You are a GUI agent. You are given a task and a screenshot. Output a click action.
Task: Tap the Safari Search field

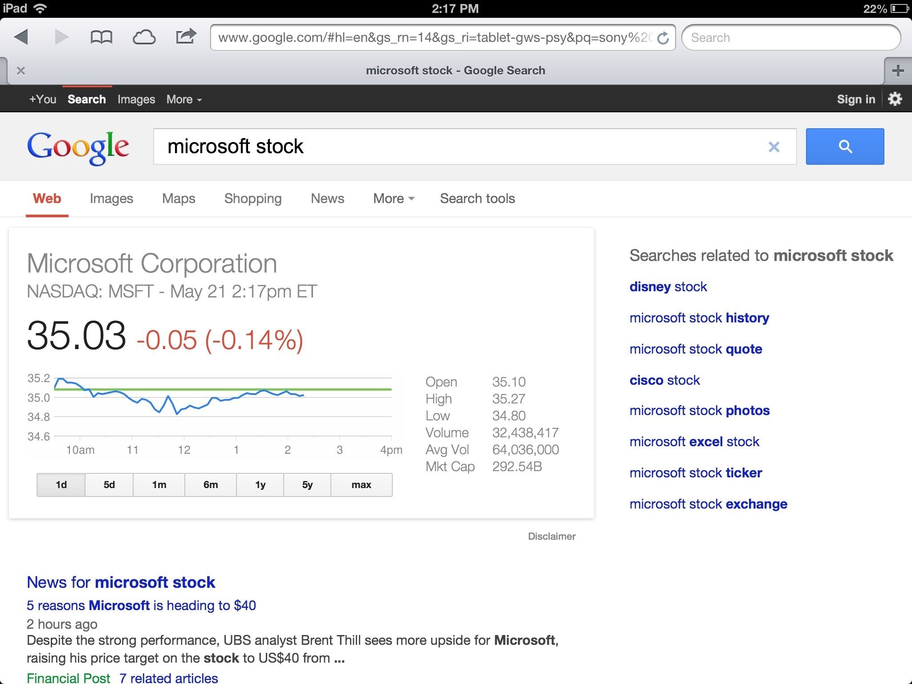[x=791, y=37]
